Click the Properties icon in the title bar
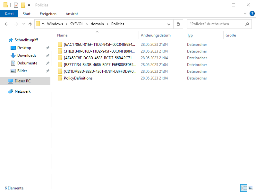Screen dimensions: 256x192 (16, 5)
